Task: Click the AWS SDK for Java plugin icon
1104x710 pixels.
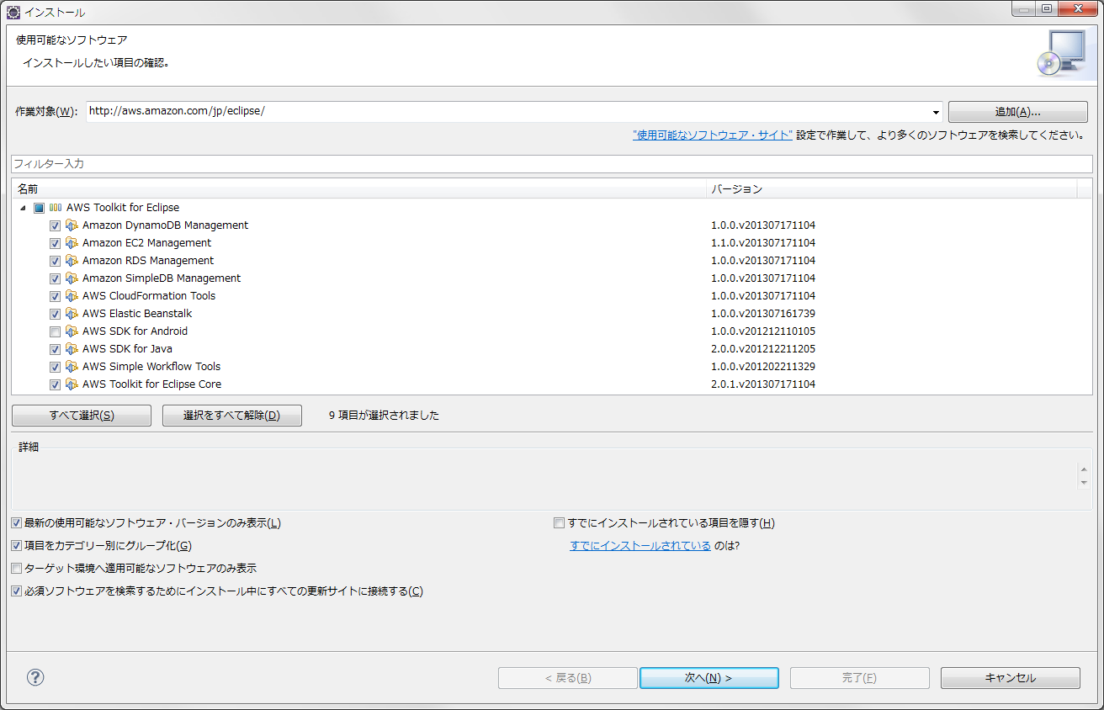Action: (x=72, y=348)
